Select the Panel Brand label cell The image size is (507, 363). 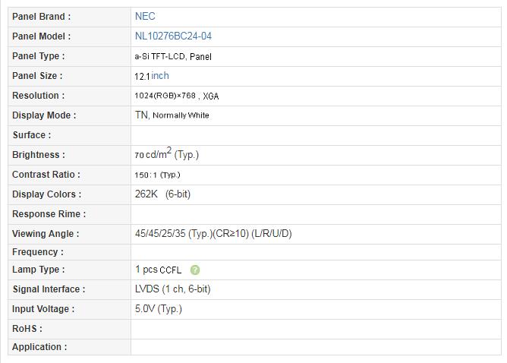click(x=70, y=17)
